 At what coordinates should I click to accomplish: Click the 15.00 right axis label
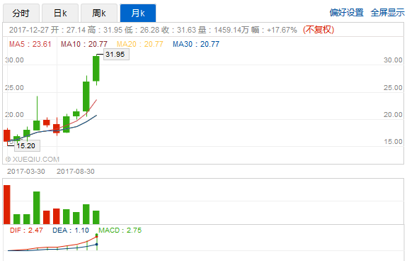coord(393,142)
